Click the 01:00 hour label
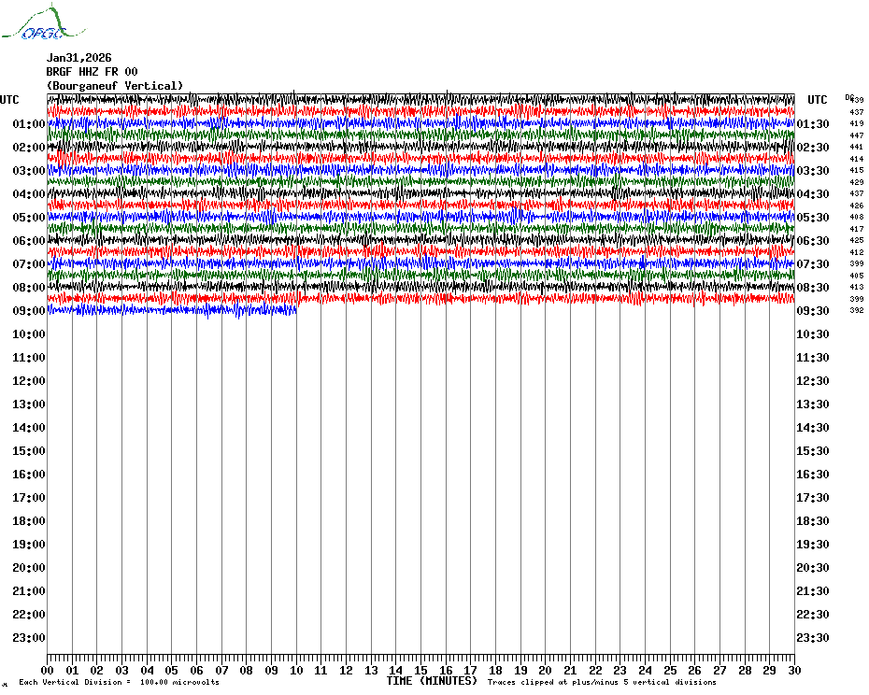The height and width of the screenshot is (695, 869). 29,124
